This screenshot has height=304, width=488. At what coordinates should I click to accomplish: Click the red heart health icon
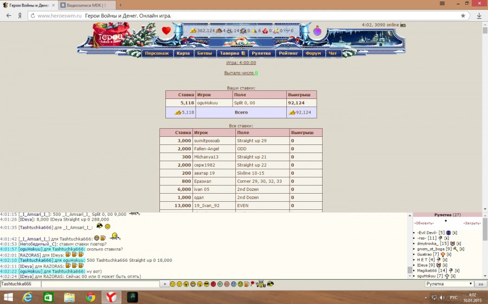166,31
